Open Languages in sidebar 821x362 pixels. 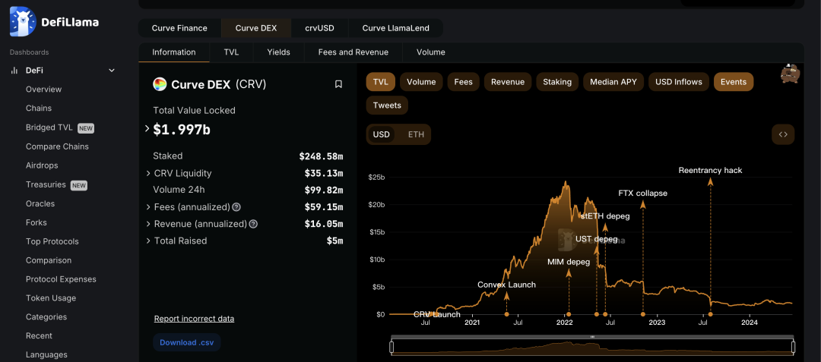[46, 354]
